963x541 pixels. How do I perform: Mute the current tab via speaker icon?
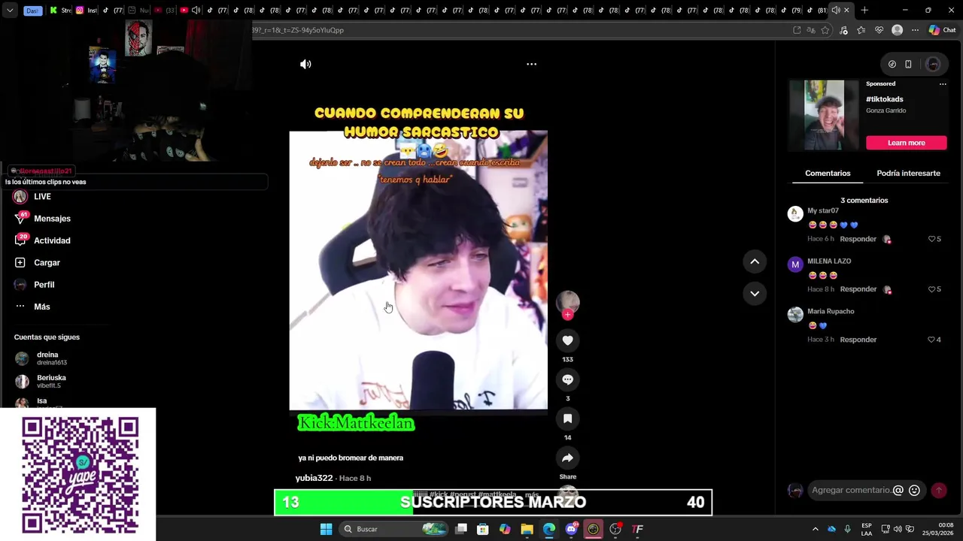pyautogui.click(x=835, y=11)
